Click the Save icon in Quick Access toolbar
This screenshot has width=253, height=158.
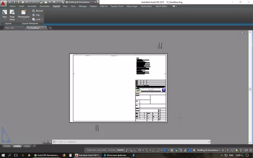pyautogui.click(x=14, y=2)
